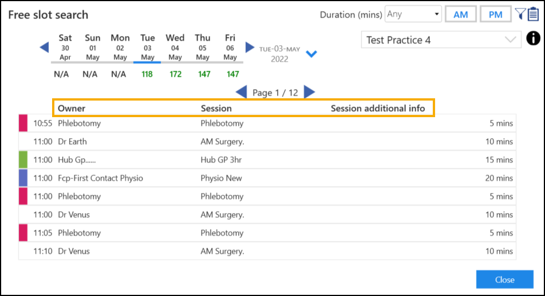Open the information icon beside Test Practice 4

(x=533, y=39)
